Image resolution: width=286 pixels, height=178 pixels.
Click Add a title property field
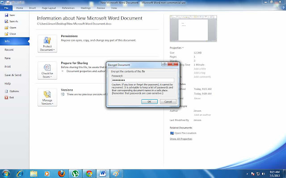coord(200,69)
